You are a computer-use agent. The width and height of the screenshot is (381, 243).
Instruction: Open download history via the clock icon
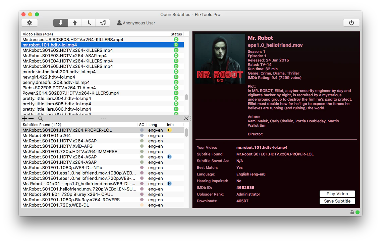click(x=89, y=23)
